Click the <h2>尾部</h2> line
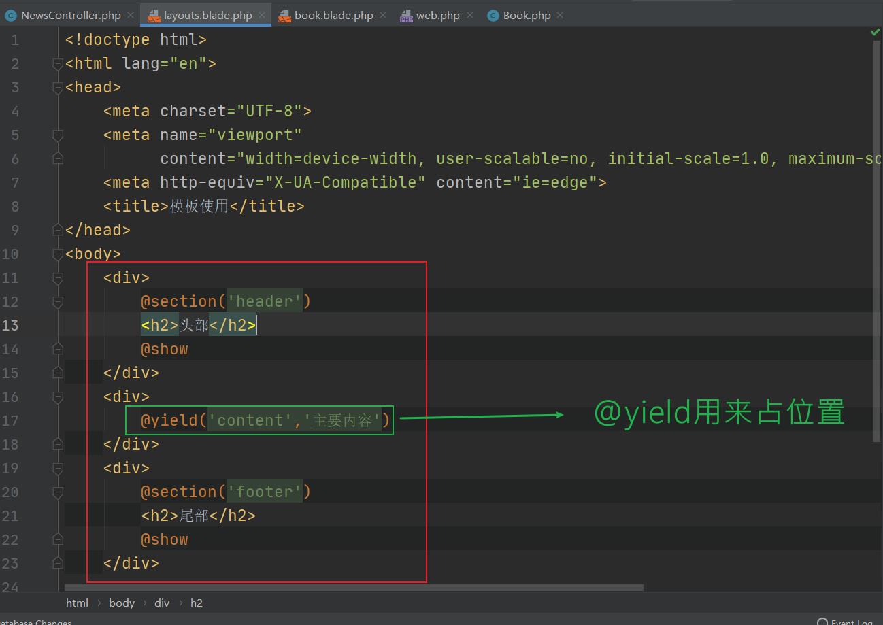Viewport: 883px width, 625px height. pos(199,516)
